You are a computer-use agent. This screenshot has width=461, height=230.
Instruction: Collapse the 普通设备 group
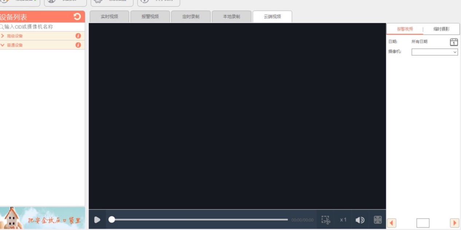(x=3, y=45)
